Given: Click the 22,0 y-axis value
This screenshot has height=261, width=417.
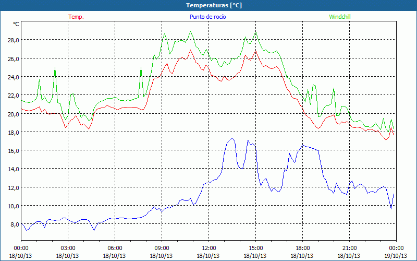Looking at the screenshot, I should 13,96.
